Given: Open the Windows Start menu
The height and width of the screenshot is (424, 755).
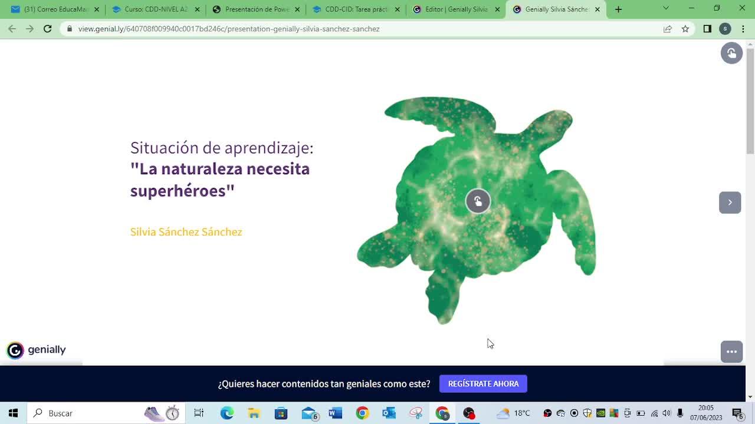Looking at the screenshot, I should pos(13,413).
